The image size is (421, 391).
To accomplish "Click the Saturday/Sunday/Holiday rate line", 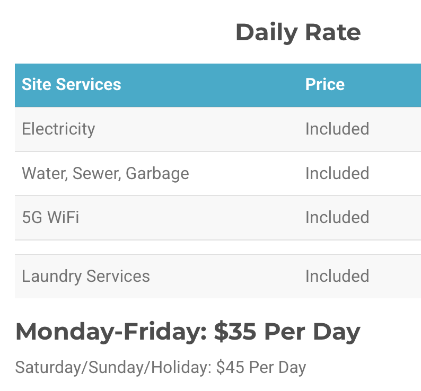I will click(x=160, y=367).
